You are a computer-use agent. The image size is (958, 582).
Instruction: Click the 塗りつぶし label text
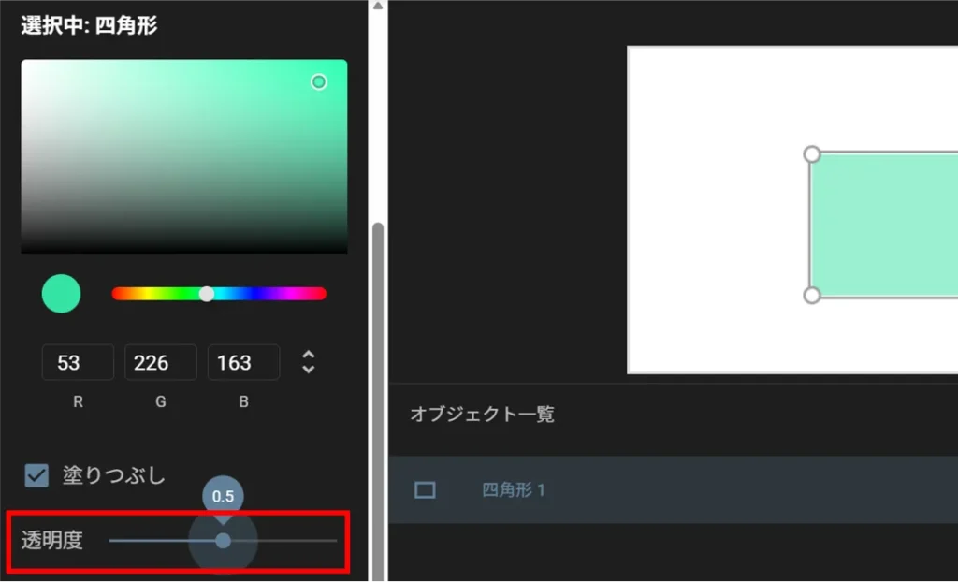point(113,476)
